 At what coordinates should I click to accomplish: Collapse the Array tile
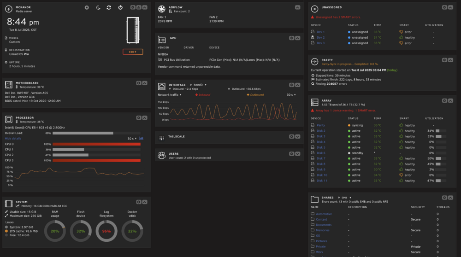point(450,101)
